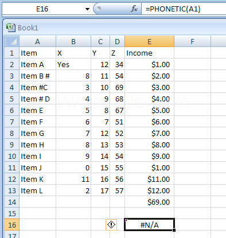The width and height of the screenshot is (226, 238).
Task: Select row 1 header
Action: click(x=12, y=53)
